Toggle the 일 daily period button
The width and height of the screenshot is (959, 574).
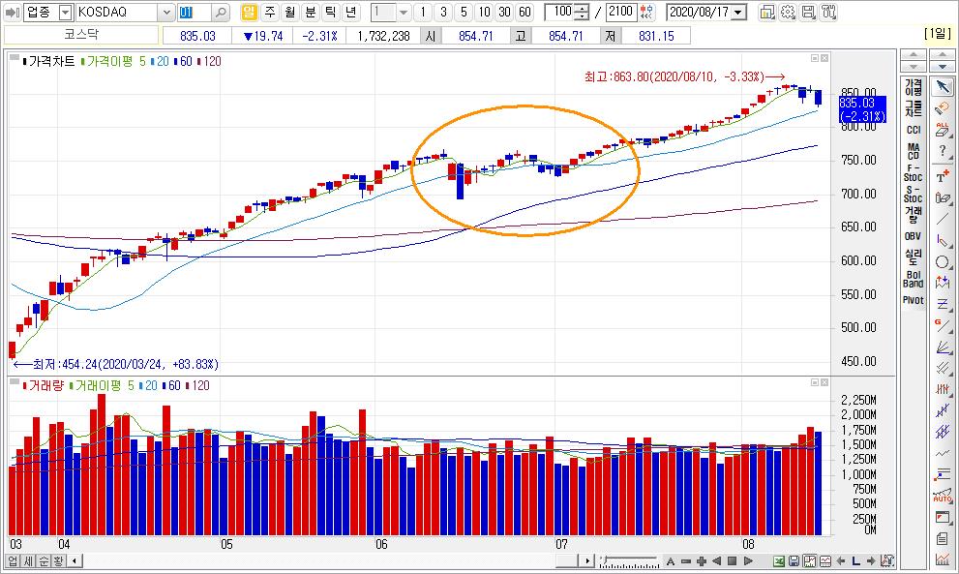pos(249,12)
